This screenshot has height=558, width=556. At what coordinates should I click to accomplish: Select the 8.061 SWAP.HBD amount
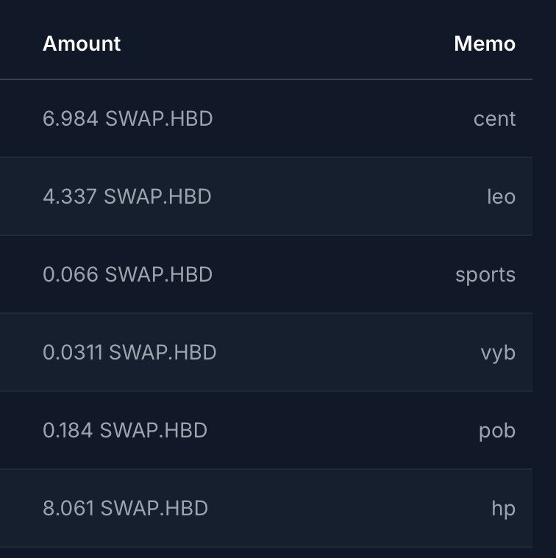pyautogui.click(x=125, y=508)
